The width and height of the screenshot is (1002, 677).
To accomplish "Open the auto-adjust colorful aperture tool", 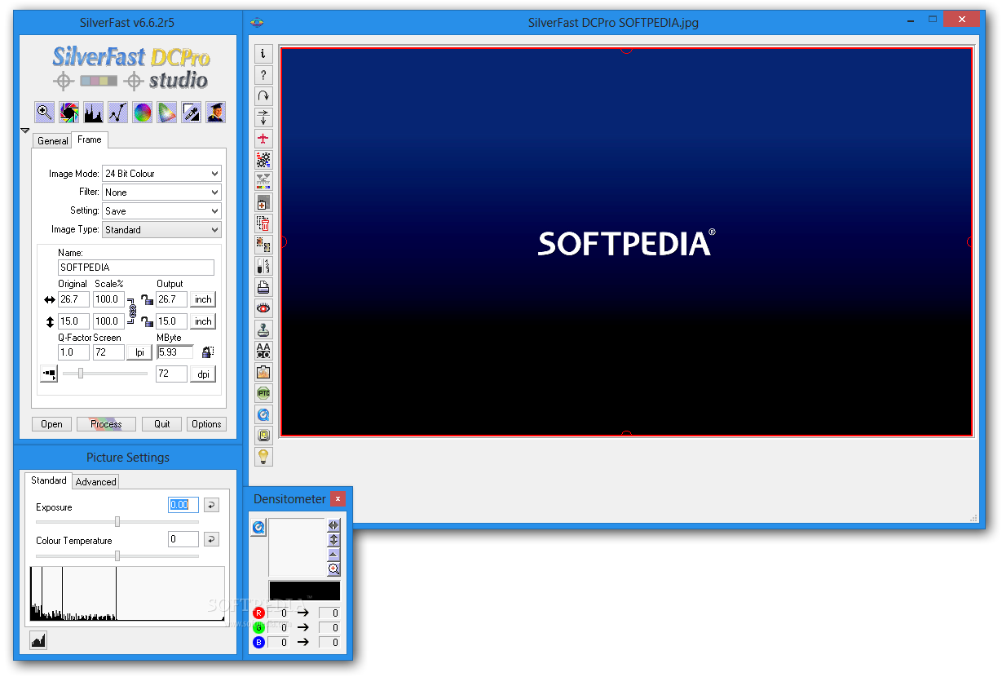I will coord(69,113).
